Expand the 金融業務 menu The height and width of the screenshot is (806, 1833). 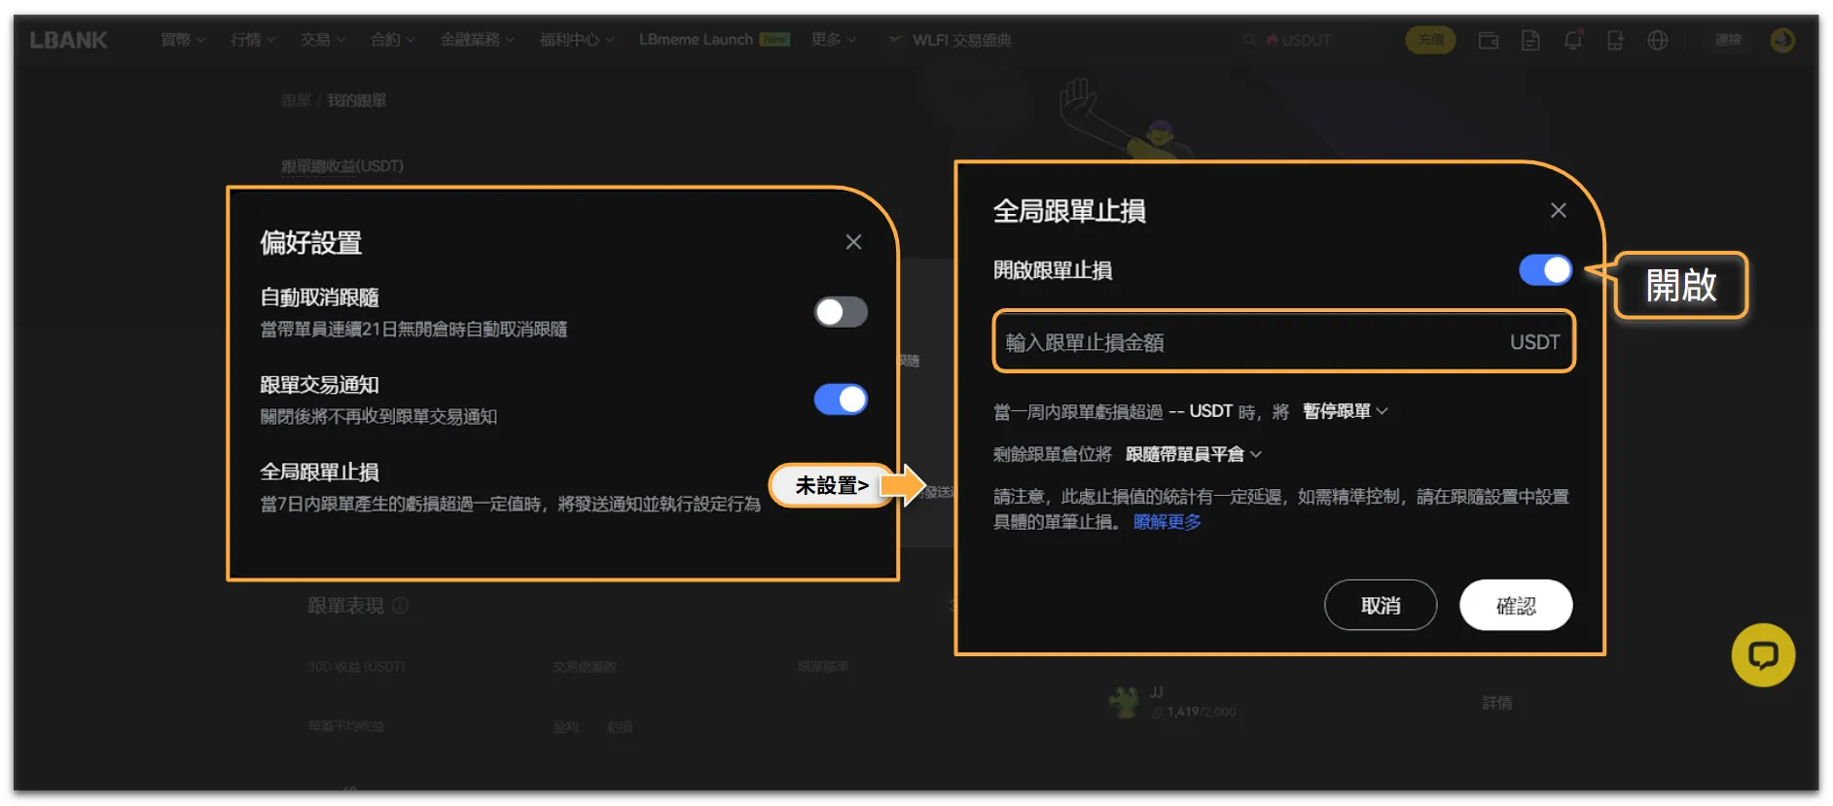[477, 40]
